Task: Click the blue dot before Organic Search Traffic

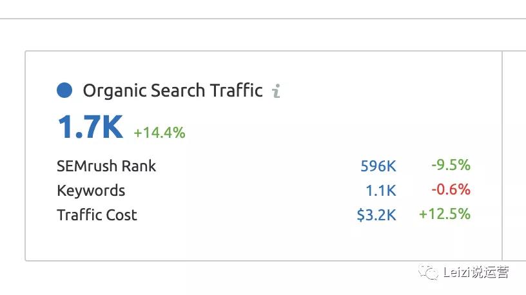Action: (64, 90)
